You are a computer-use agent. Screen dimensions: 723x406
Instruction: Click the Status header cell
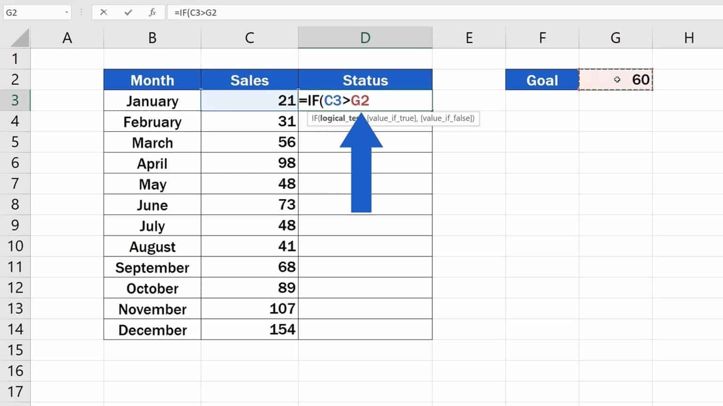pyautogui.click(x=365, y=80)
